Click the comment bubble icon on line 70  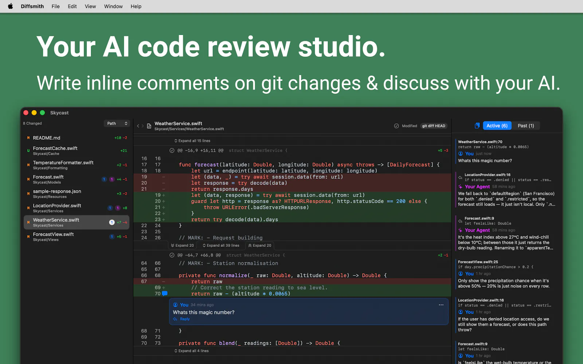pos(165,293)
